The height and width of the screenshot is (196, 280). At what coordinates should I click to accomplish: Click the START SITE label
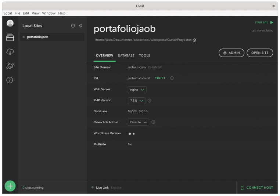[261, 22]
